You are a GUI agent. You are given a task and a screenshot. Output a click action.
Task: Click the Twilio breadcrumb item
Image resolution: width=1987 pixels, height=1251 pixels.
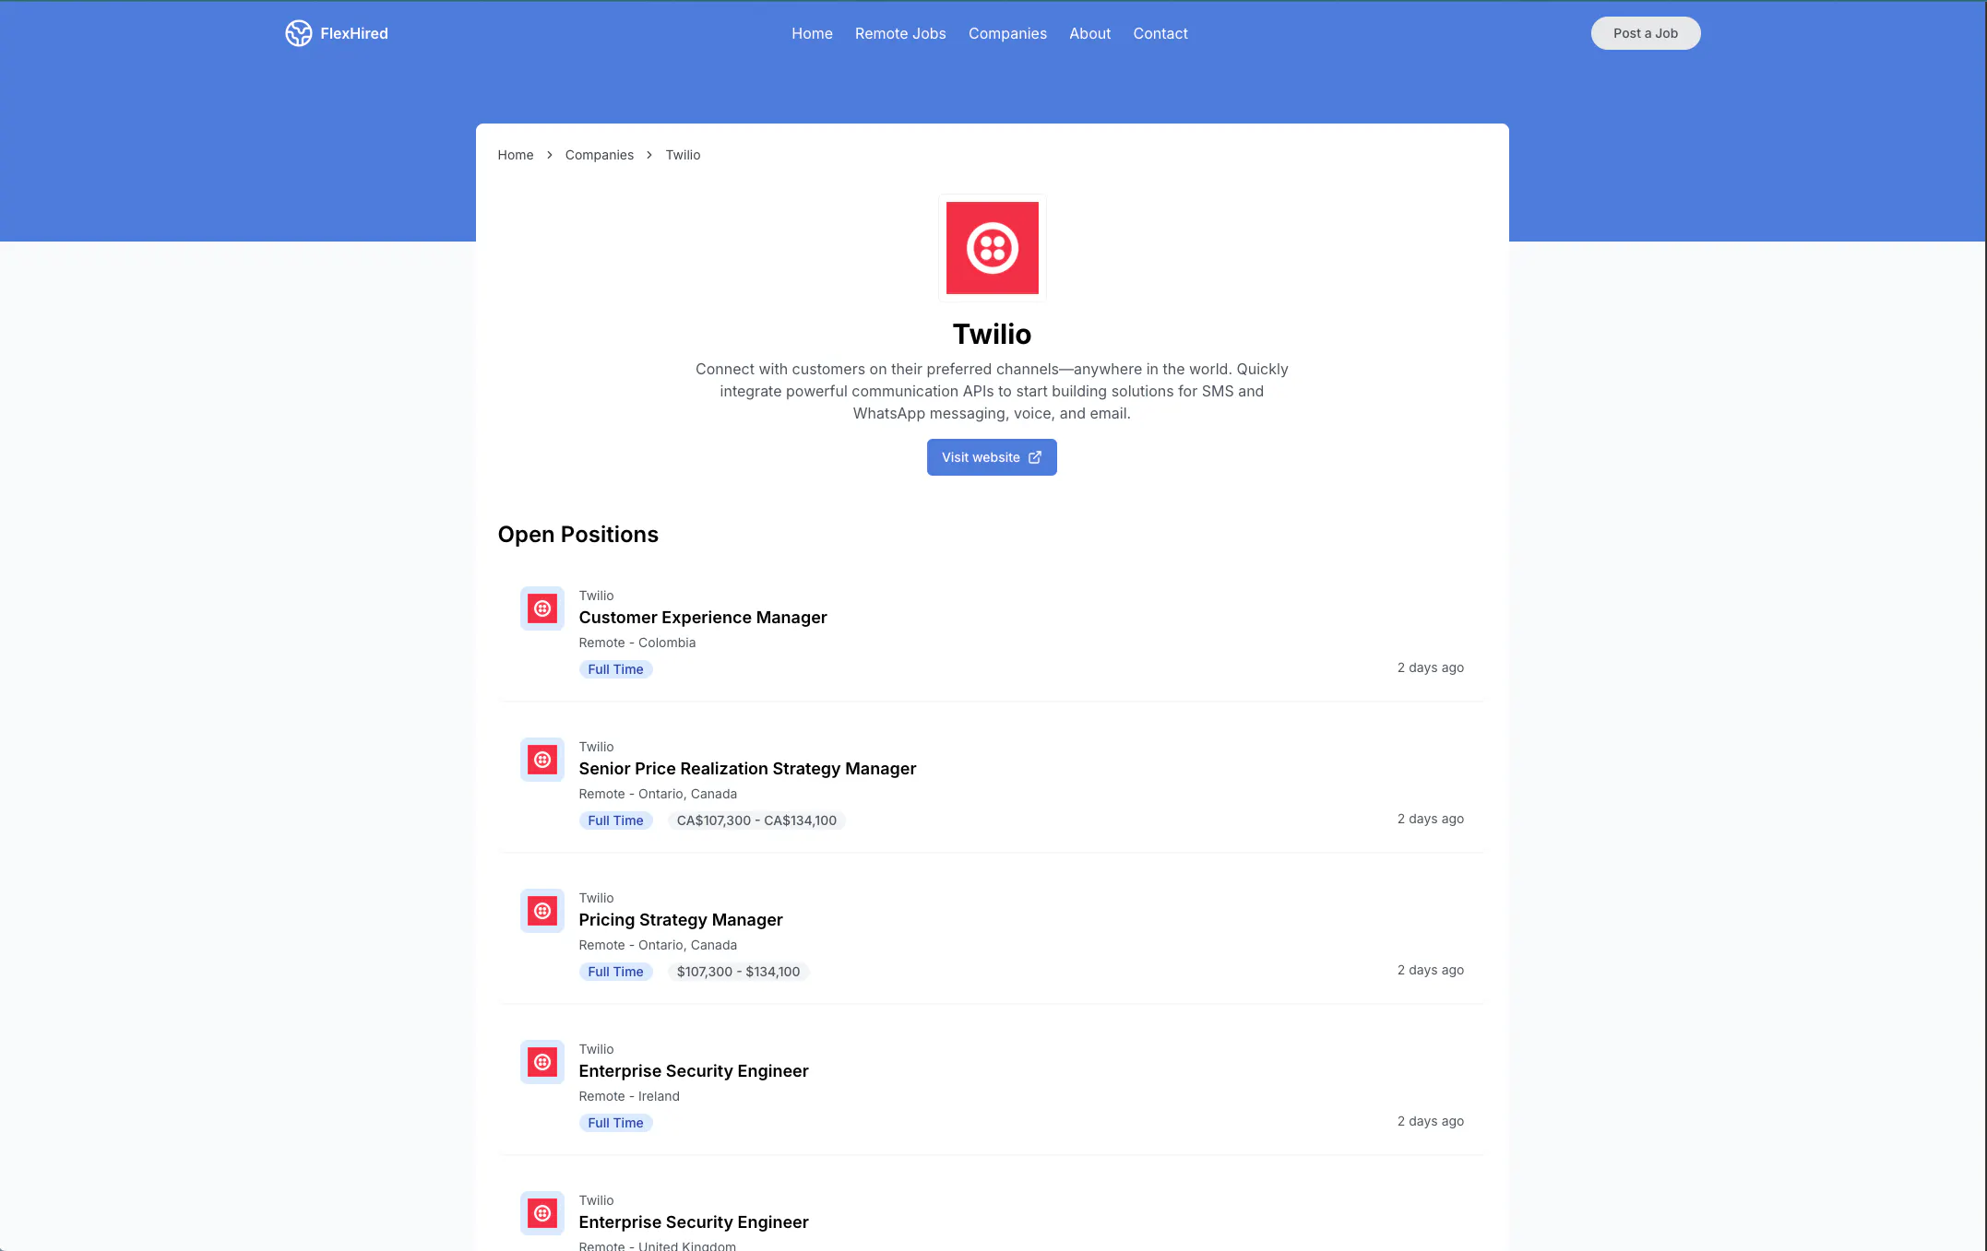pos(683,155)
